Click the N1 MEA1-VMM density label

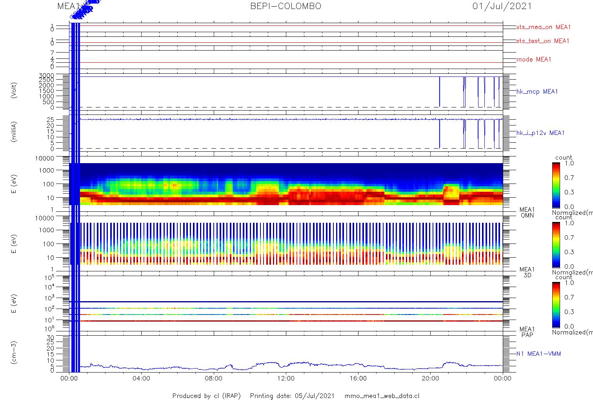coord(538,354)
